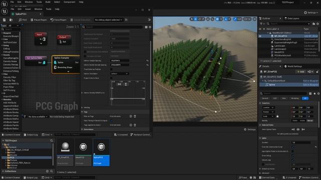Image resolution: width=321 pixels, height=180 pixels.
Task: Click the Pause Regen button
Action: tap(39, 20)
